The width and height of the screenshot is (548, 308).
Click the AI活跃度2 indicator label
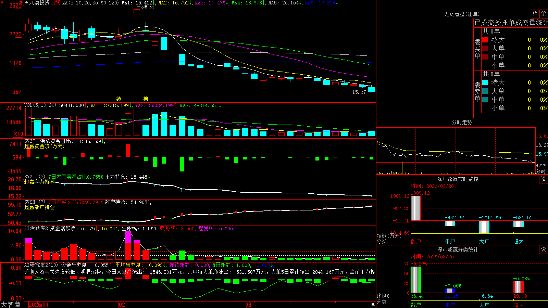point(36,228)
